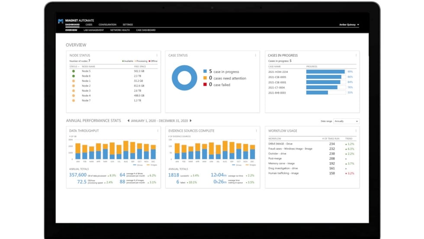
Task: Select the Lab Management sub-tab
Action: tap(93, 30)
